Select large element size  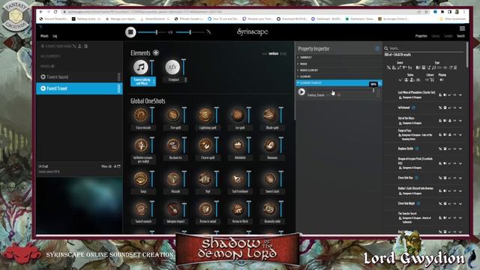[x=283, y=53]
